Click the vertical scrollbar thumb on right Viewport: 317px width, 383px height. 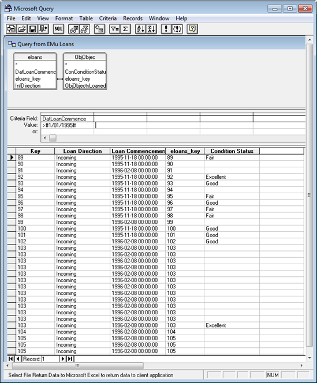tap(309, 195)
